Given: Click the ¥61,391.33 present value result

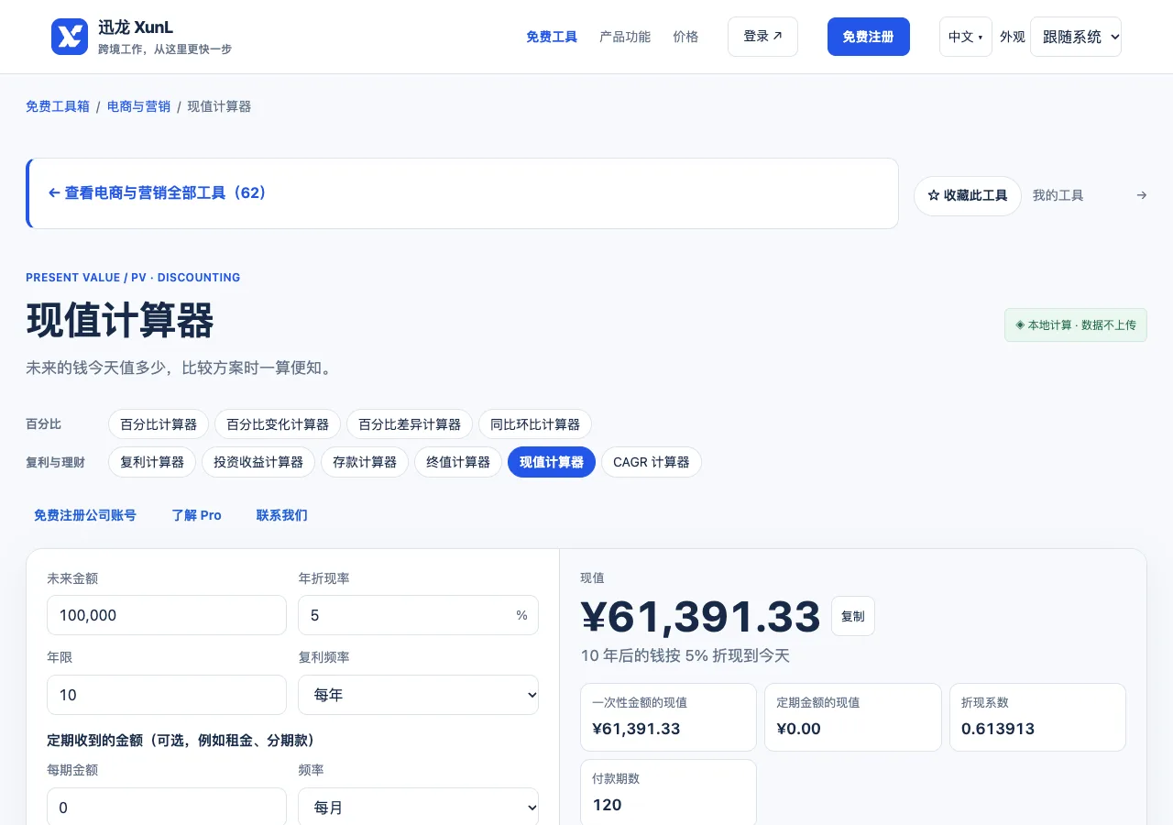Looking at the screenshot, I should click(701, 616).
